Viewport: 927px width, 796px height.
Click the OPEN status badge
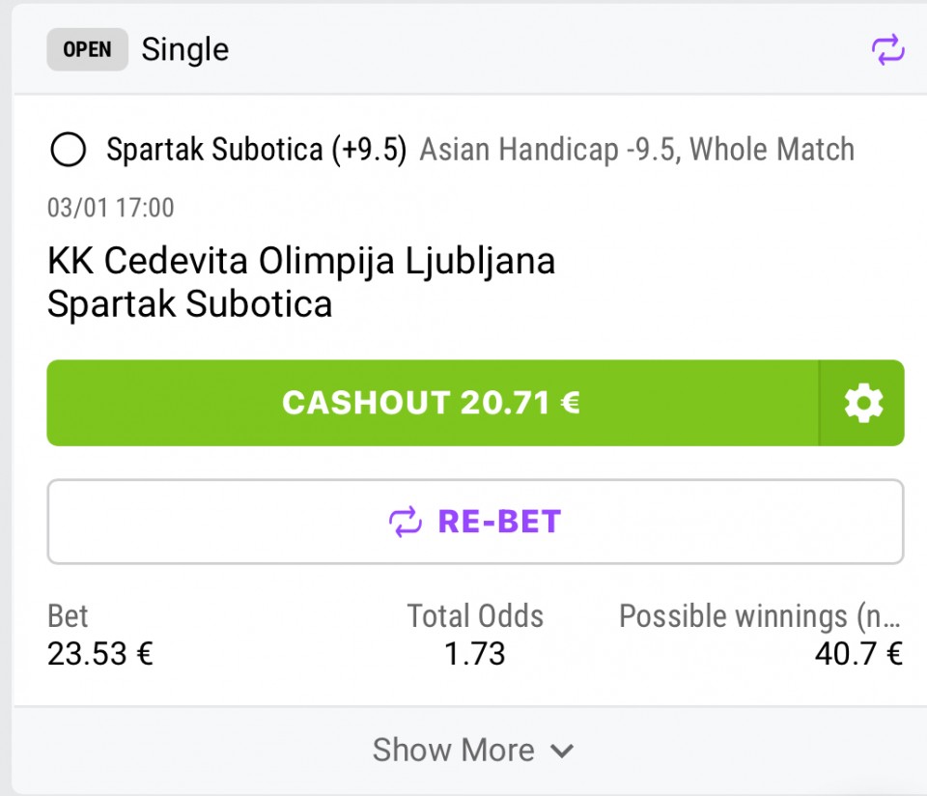pos(87,49)
